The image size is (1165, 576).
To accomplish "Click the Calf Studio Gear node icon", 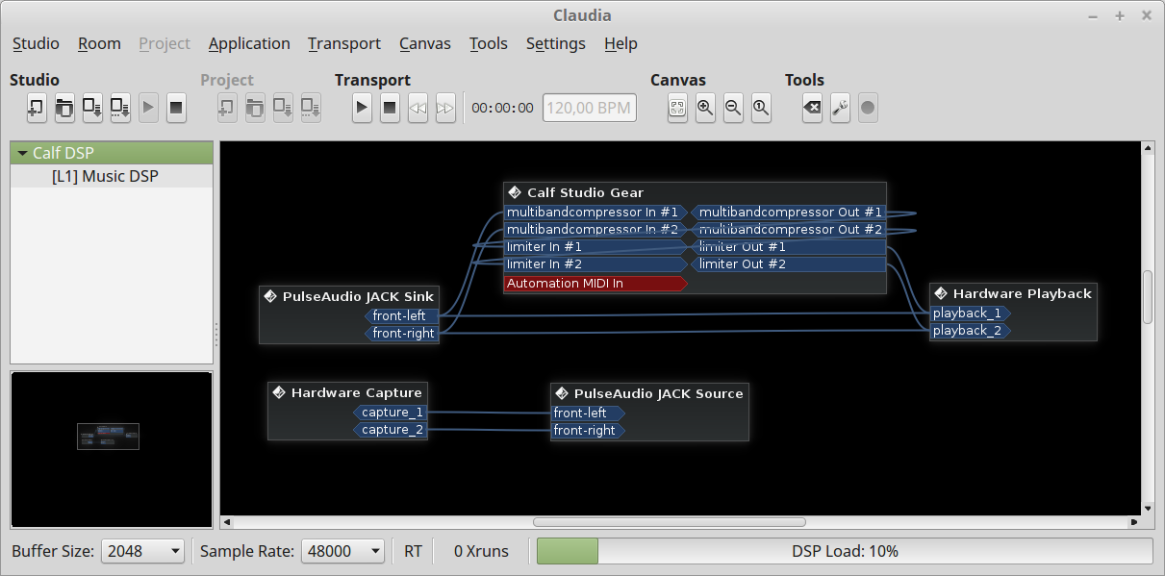I will [515, 192].
